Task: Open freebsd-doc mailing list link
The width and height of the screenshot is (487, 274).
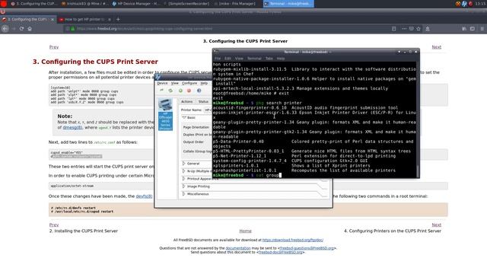Action: [x=280, y=252]
